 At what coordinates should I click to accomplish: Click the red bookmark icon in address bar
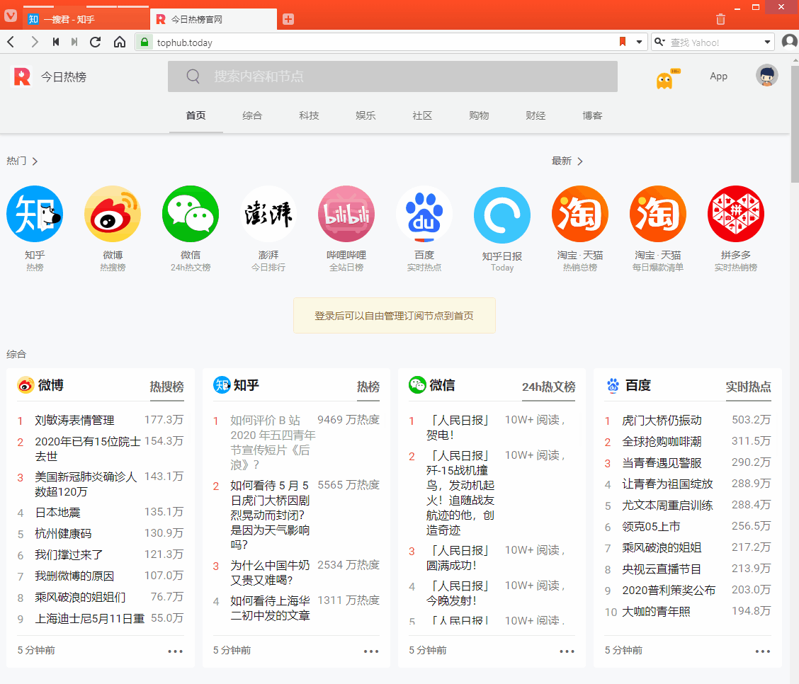622,42
